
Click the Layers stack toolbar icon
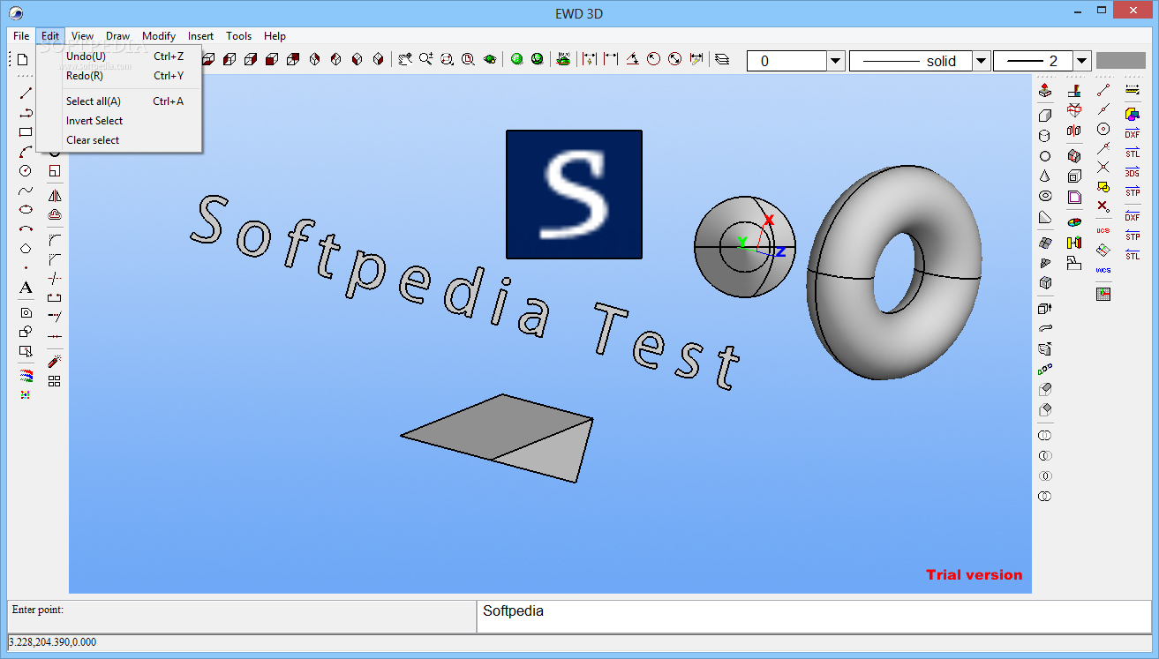point(722,60)
